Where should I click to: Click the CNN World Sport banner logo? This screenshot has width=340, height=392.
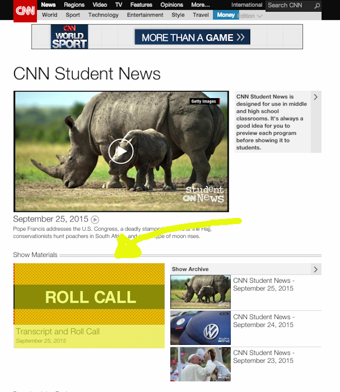click(x=69, y=37)
